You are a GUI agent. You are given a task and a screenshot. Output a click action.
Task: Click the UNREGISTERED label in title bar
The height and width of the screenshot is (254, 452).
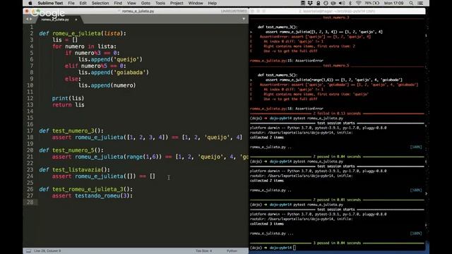(x=234, y=11)
